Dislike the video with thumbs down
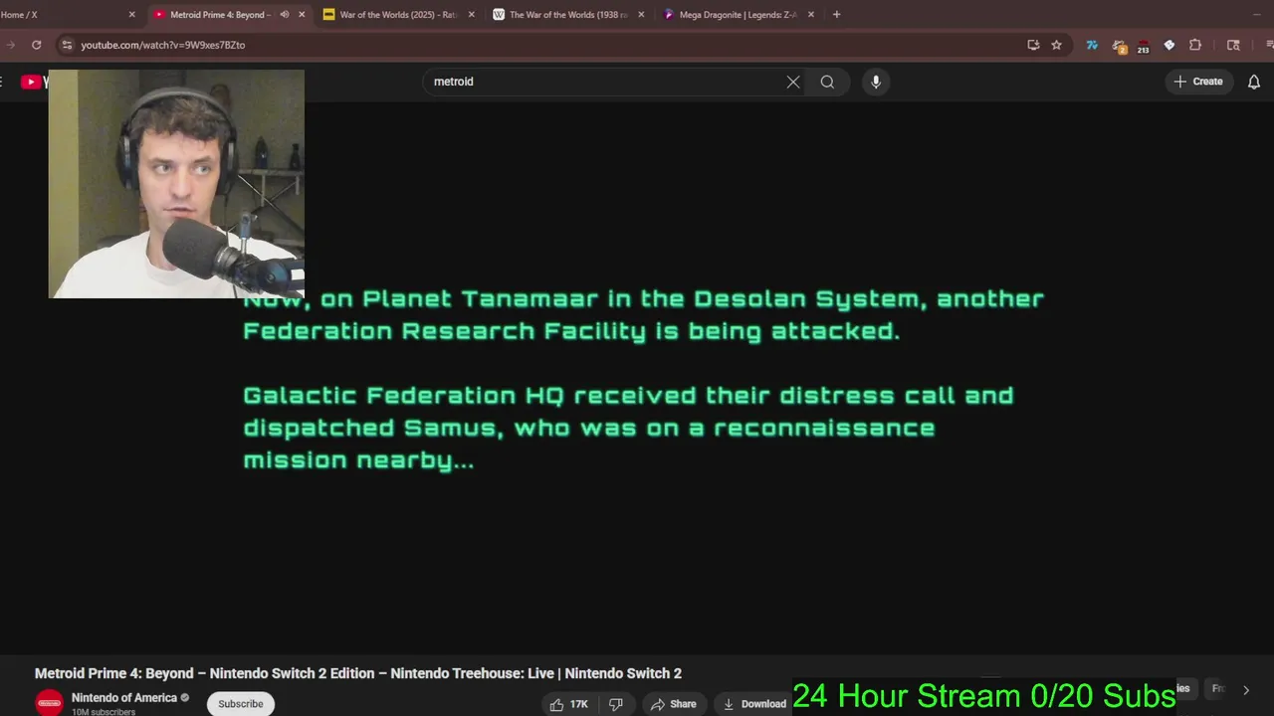 tap(616, 704)
